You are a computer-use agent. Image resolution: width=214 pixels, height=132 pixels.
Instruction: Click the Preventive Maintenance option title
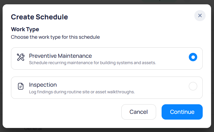60,56
